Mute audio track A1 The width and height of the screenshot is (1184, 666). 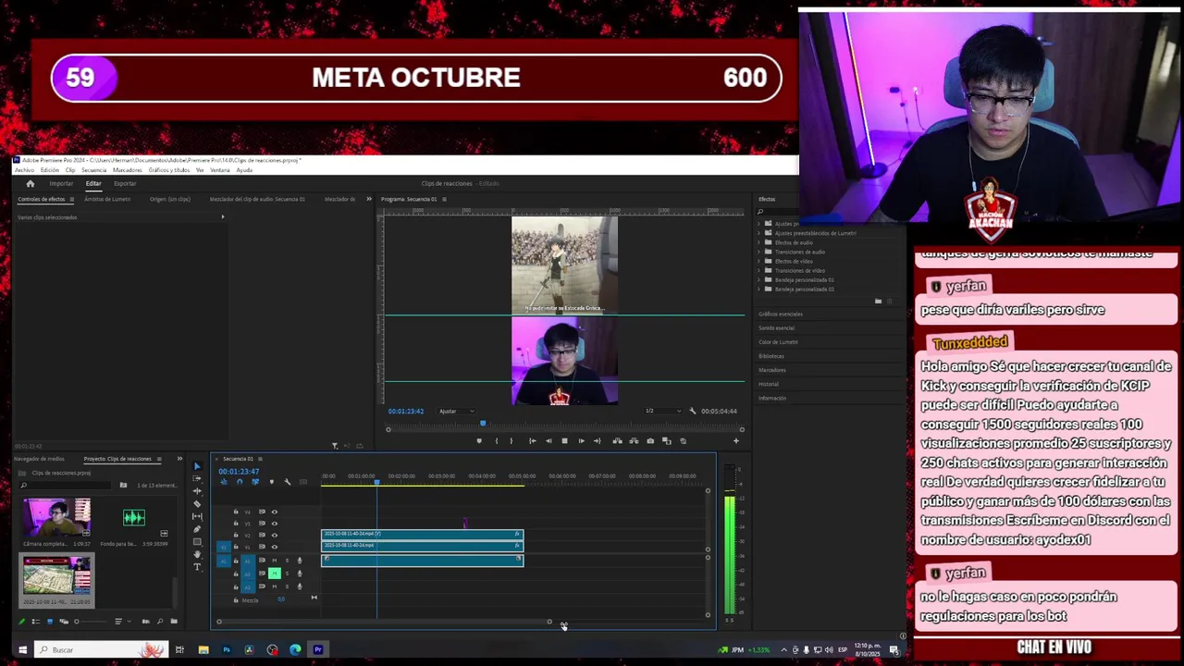click(x=274, y=561)
